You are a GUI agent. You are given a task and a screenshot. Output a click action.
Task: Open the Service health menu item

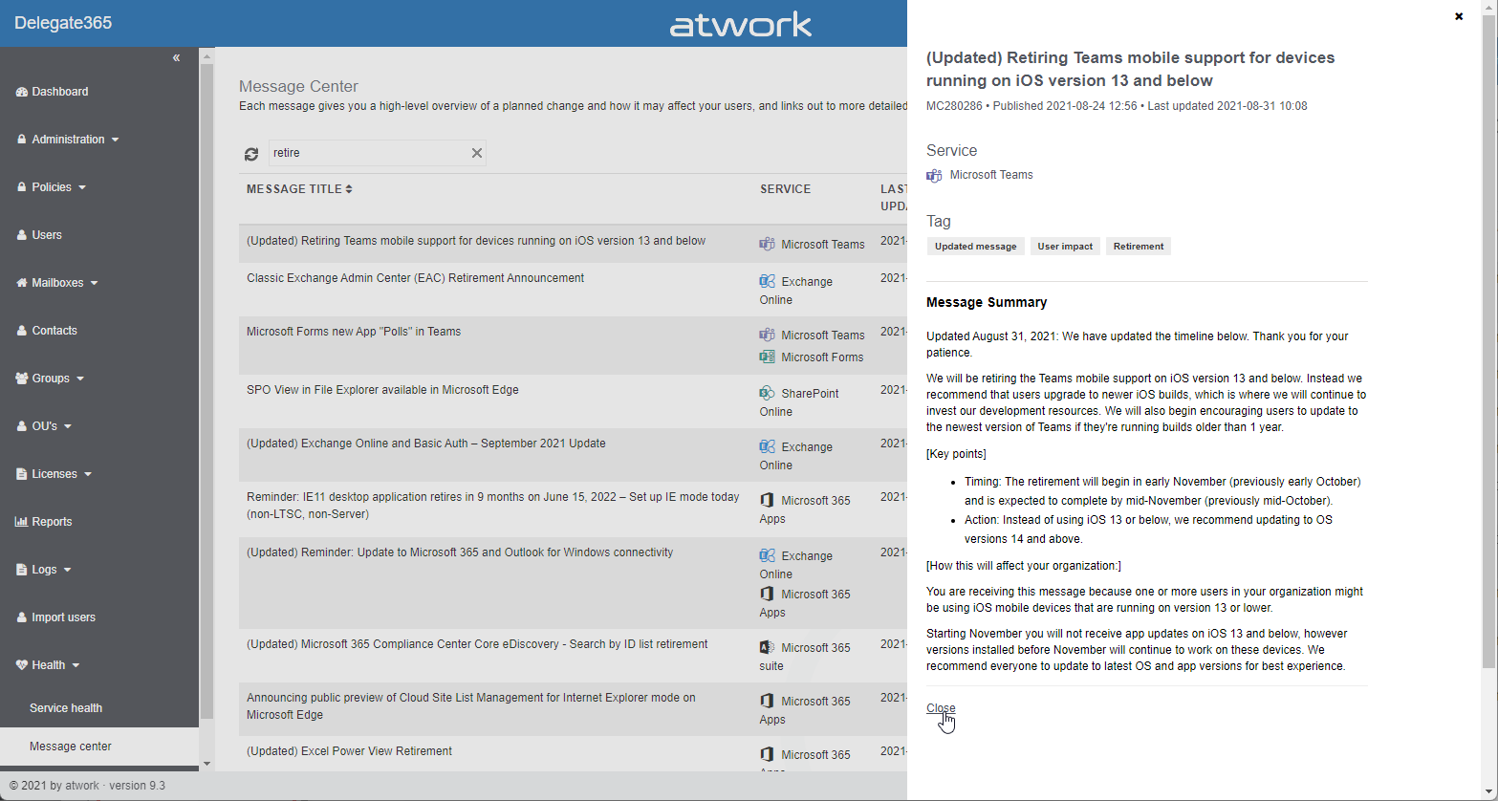(x=66, y=708)
